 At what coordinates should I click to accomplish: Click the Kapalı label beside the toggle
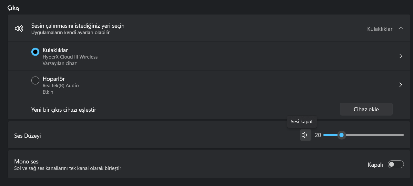tap(375, 165)
